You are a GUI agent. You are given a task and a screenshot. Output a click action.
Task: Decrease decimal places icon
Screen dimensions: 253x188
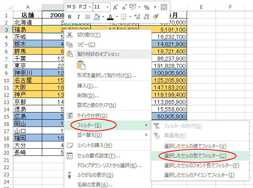[x=146, y=16]
